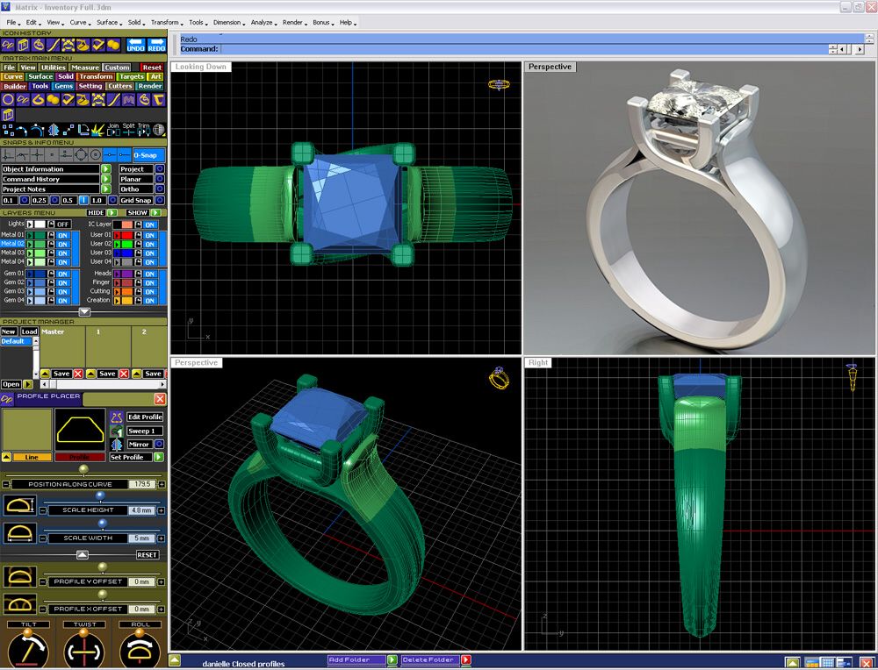Click the Edit Profile curve icon

(116, 417)
